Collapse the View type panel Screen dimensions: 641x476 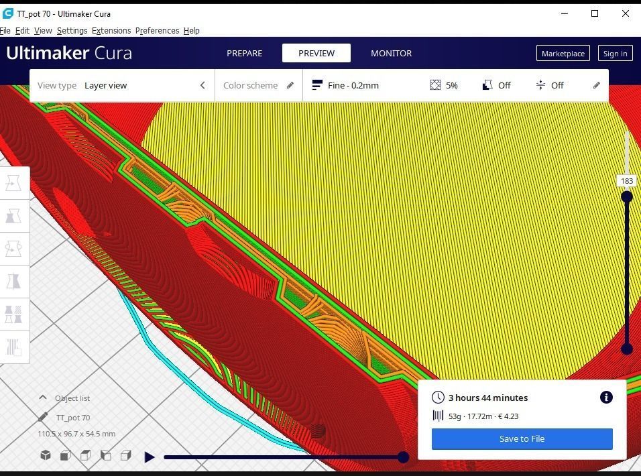[x=202, y=85]
